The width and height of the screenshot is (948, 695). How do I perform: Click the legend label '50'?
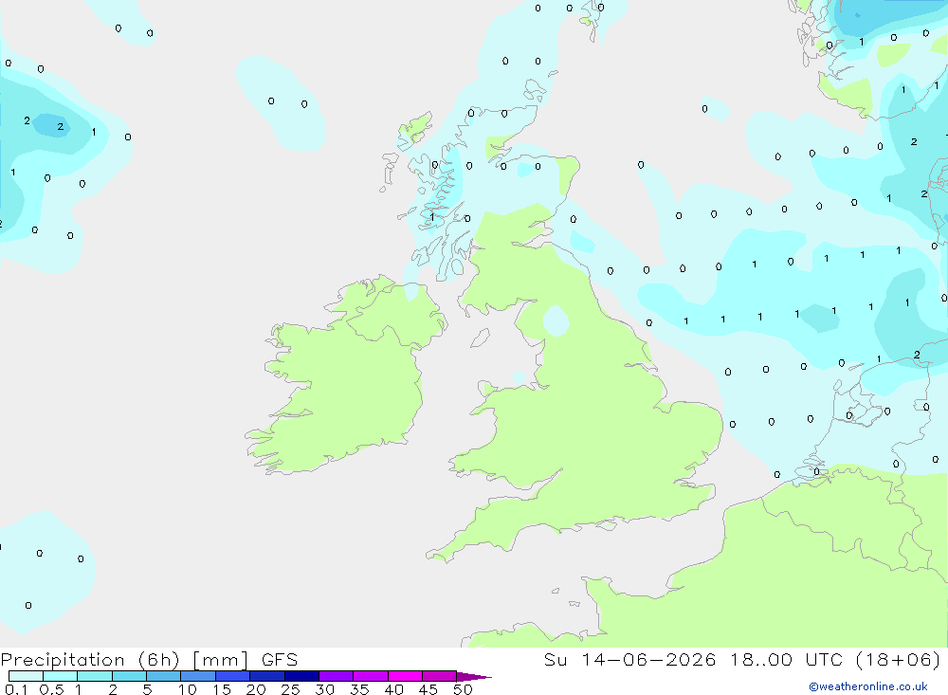(464, 689)
